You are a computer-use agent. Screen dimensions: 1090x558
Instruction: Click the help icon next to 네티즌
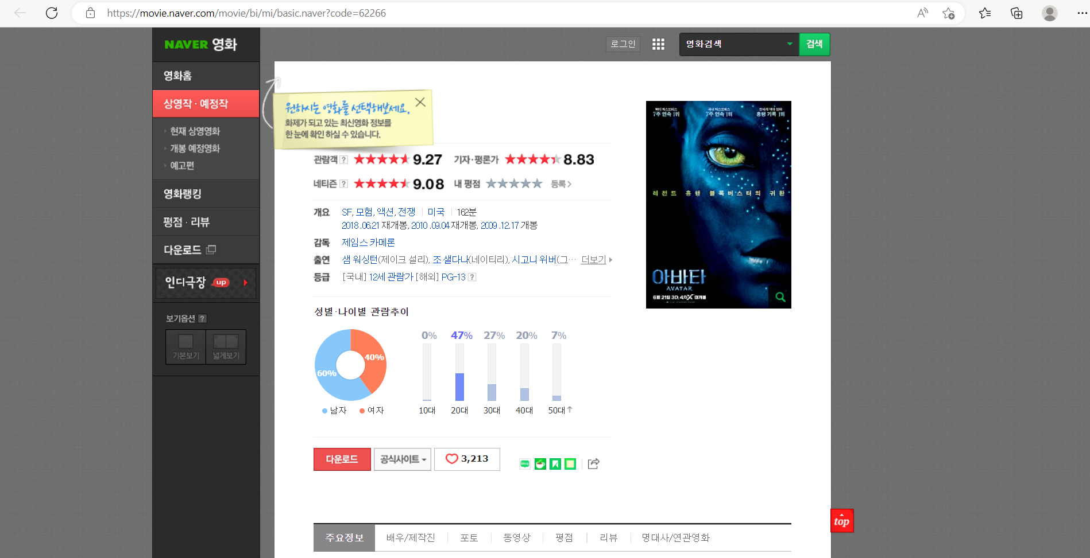343,184
